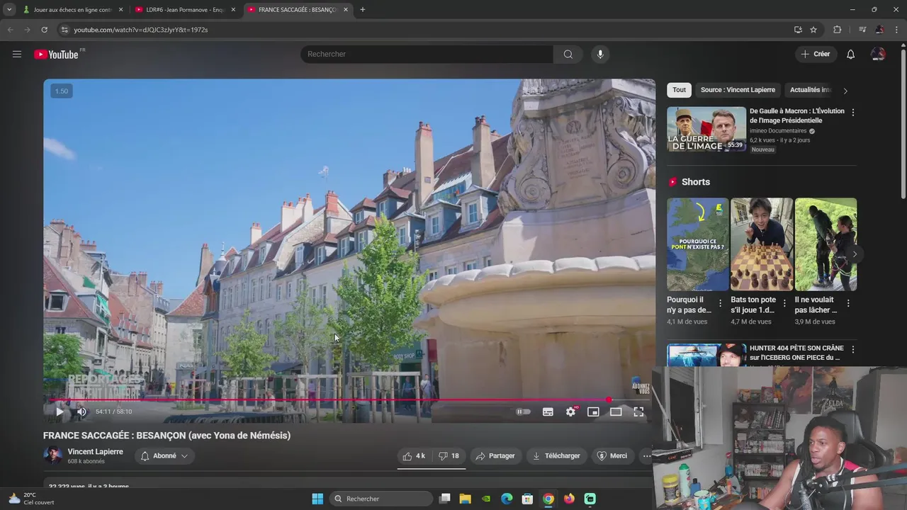This screenshot has height=510, width=907.
Task: Toggle autoplay switch in player
Action: point(523,412)
